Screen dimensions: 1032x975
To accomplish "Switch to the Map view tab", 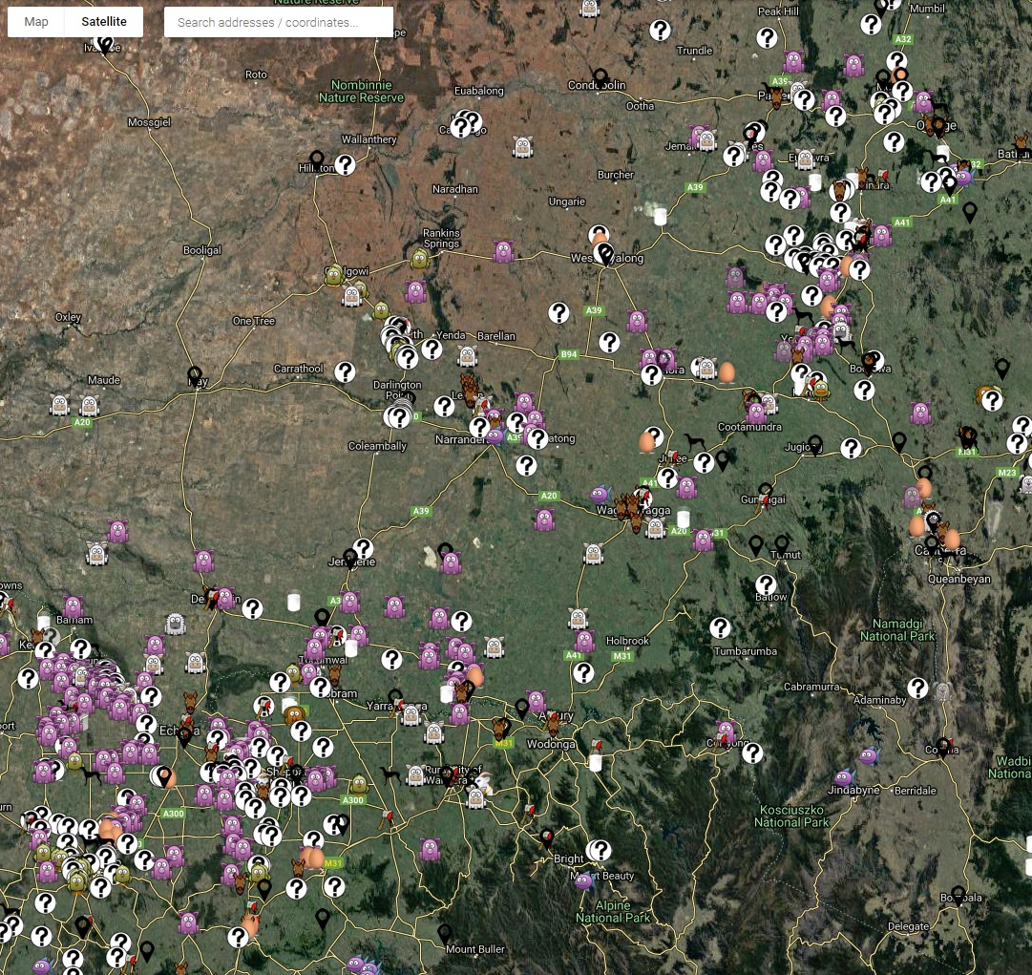I will (x=36, y=22).
